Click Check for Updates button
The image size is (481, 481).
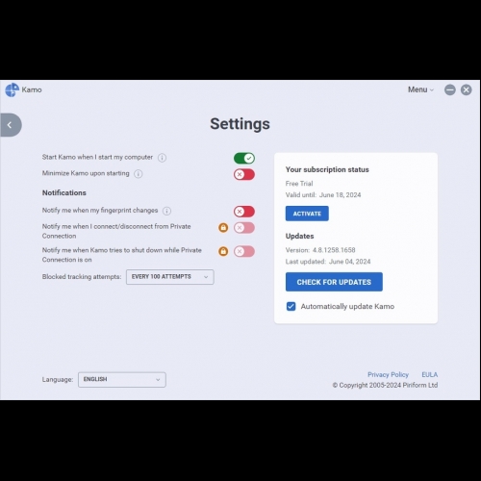334,282
